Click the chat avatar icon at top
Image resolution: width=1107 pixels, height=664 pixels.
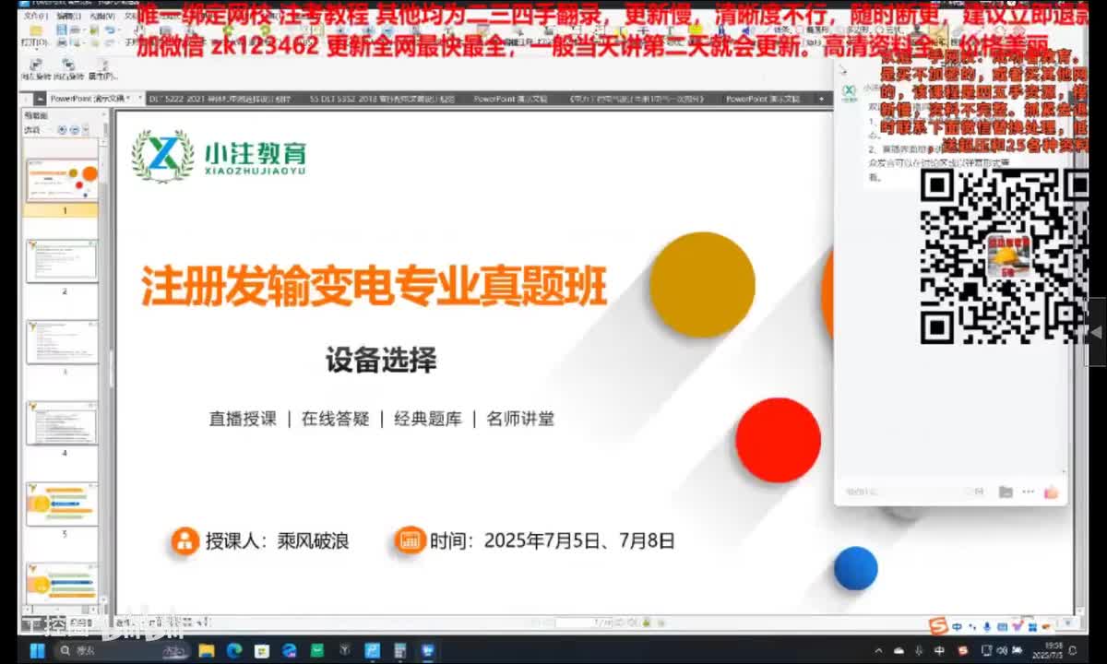[x=850, y=91]
